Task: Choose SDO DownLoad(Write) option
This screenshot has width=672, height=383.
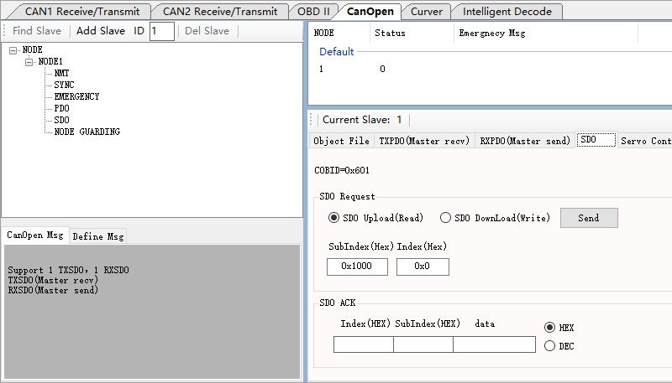Action: point(445,218)
